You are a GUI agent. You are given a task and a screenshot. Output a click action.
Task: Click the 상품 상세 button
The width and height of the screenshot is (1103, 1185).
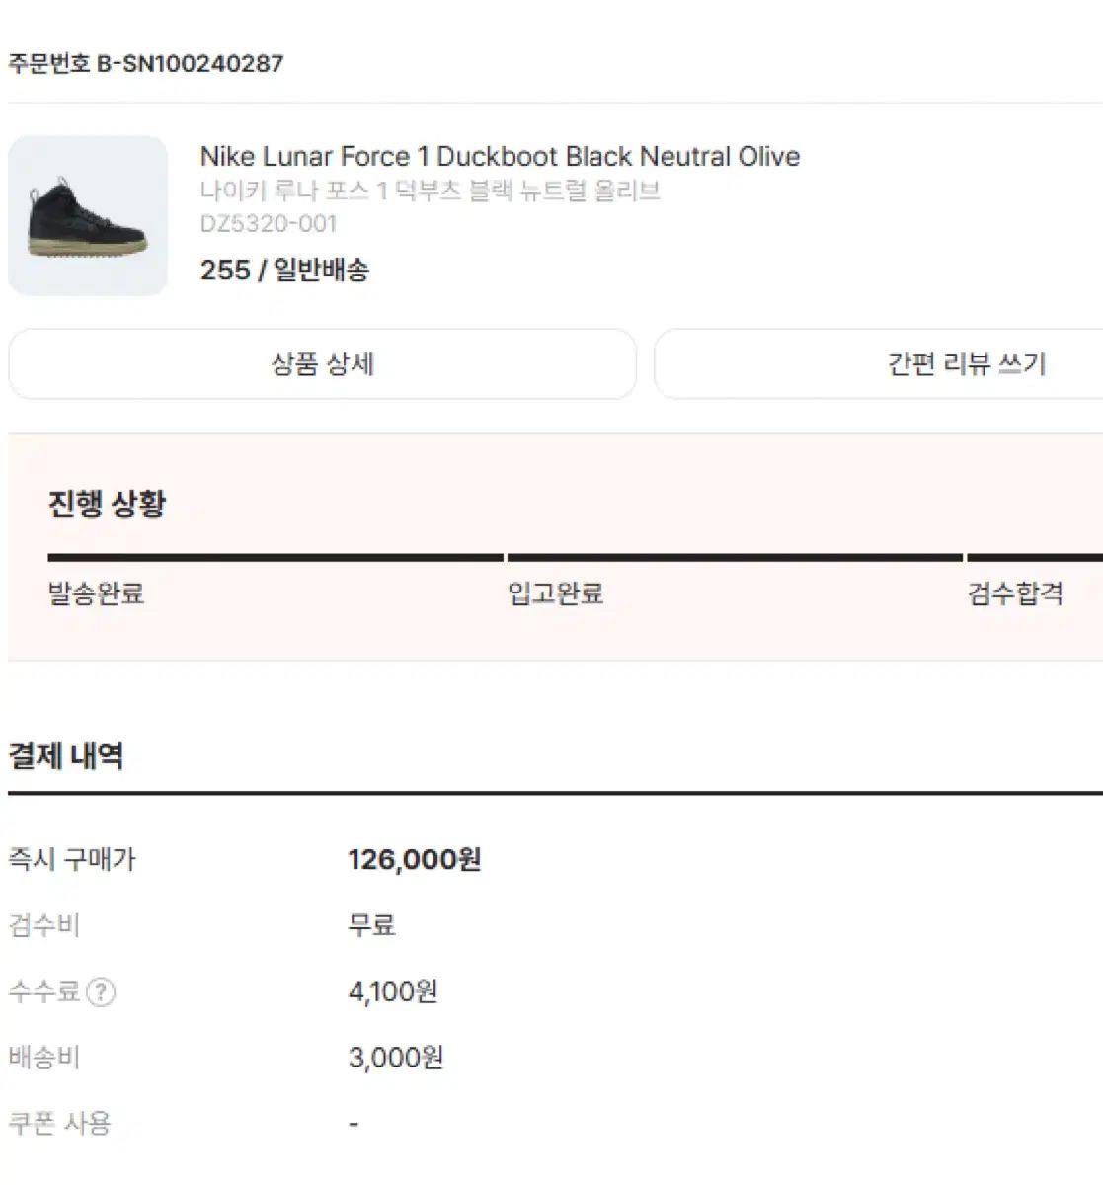point(322,363)
